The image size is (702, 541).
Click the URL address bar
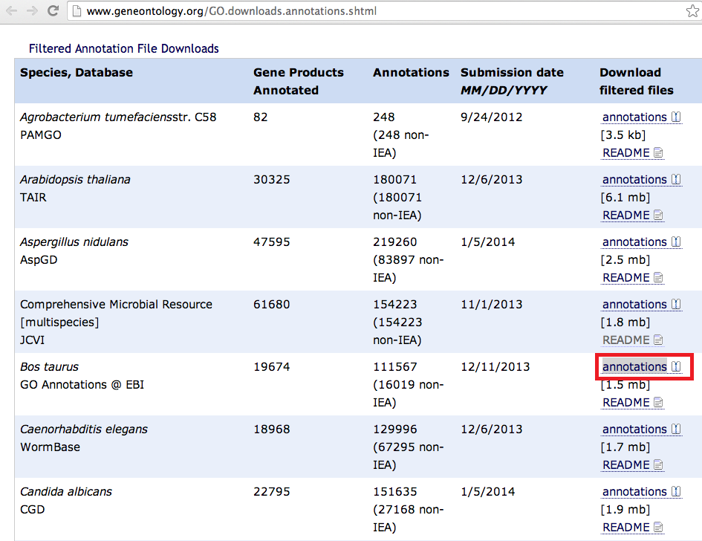point(371,11)
